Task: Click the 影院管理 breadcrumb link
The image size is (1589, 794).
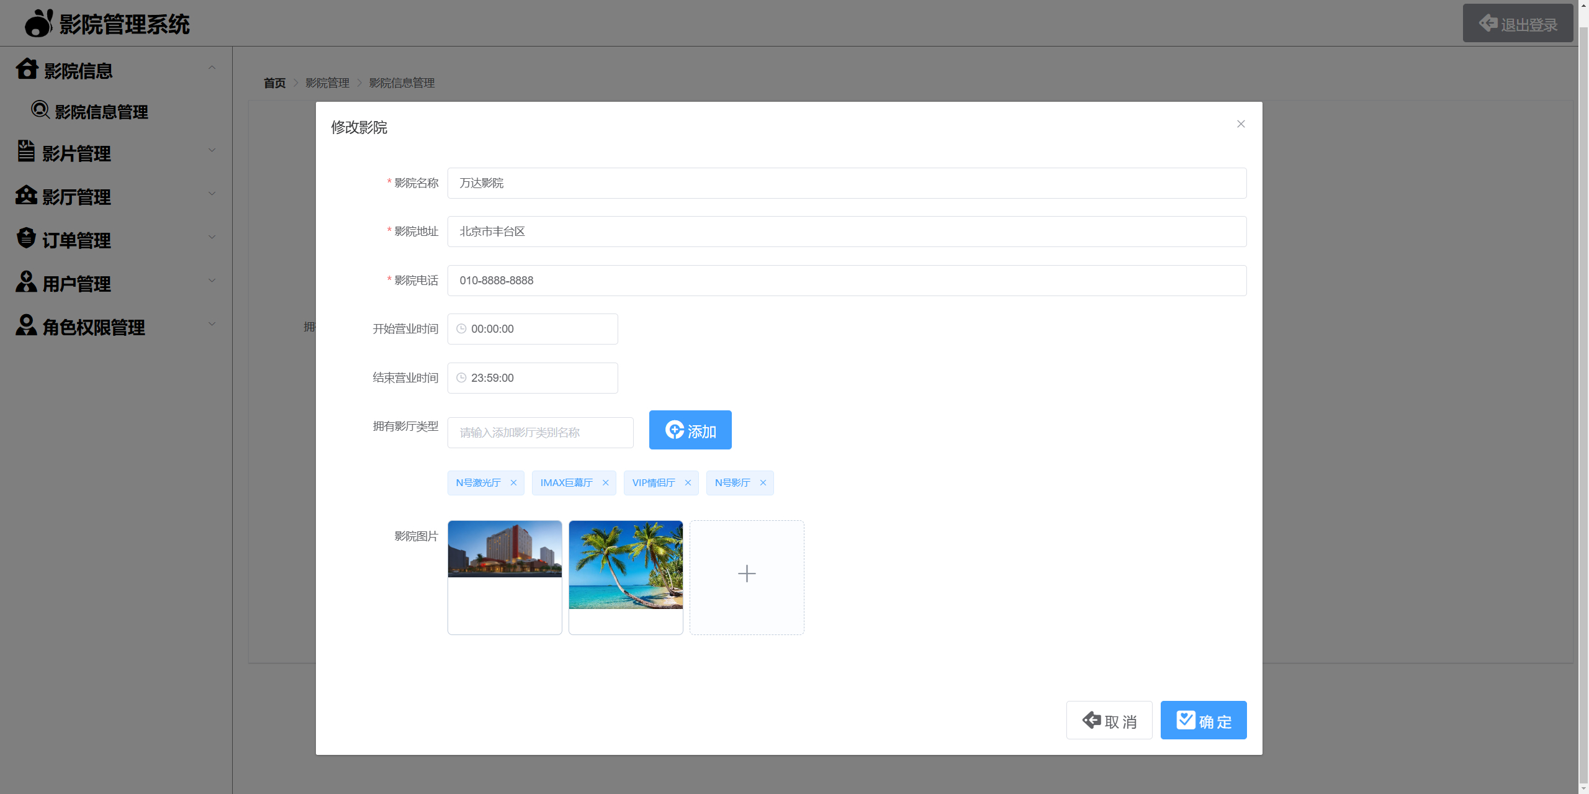Action: point(327,83)
